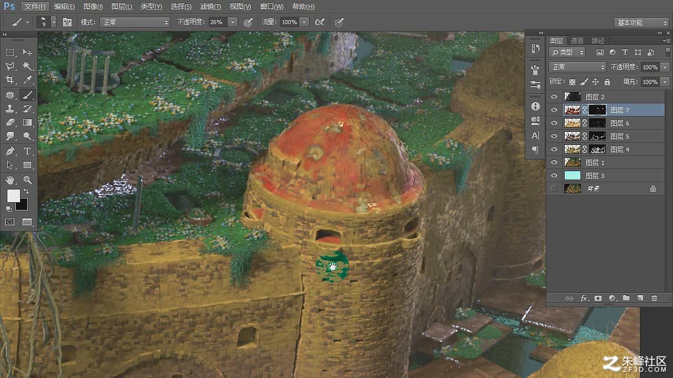Select the Rectangular Marquee tool
Viewport: 673px width, 378px height.
tap(10, 52)
